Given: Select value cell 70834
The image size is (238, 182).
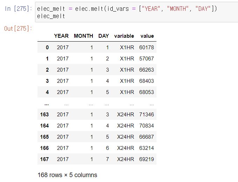Looking at the screenshot, I should [x=146, y=126].
